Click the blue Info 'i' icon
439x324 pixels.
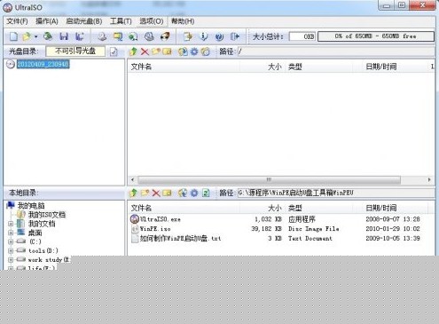(203, 36)
